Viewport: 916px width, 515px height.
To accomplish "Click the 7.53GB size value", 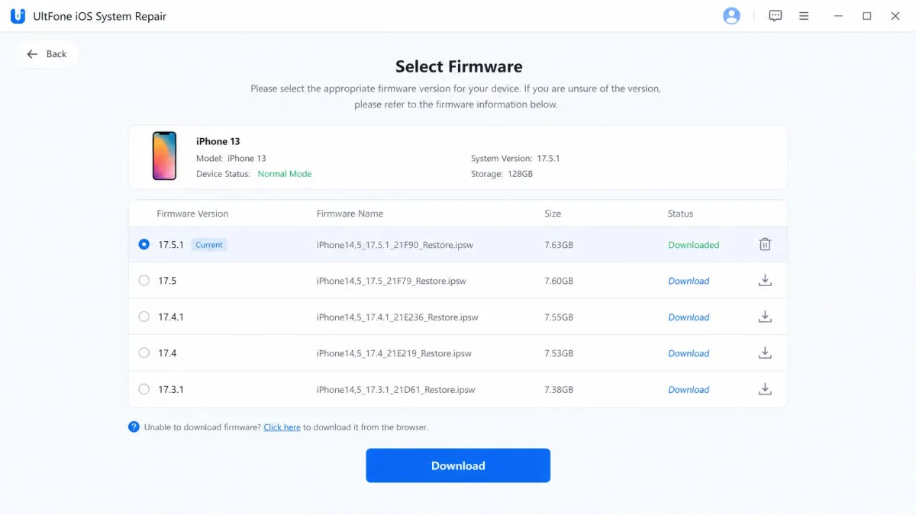I will [558, 353].
